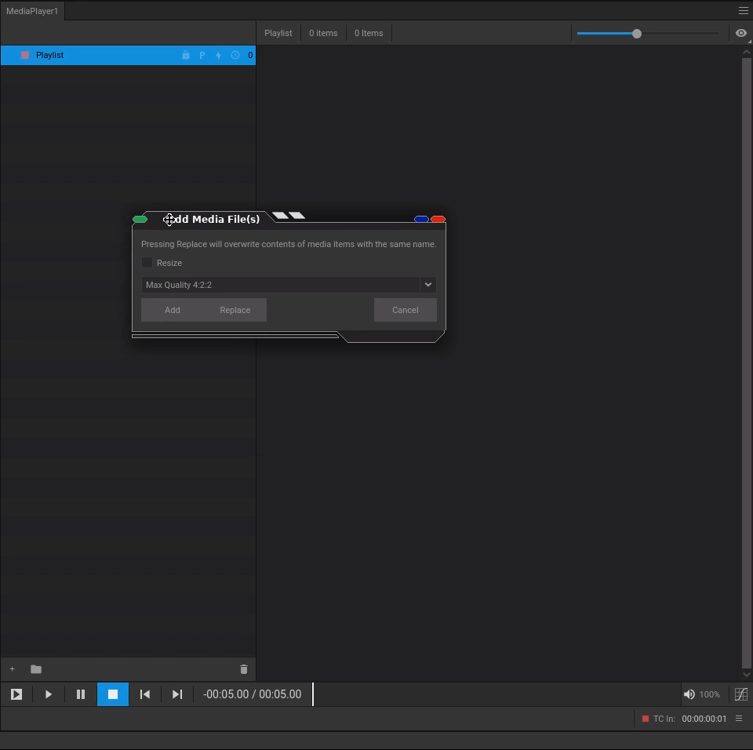Toggle the lock icon on Playlist row
The width and height of the screenshot is (753, 750).
186,55
